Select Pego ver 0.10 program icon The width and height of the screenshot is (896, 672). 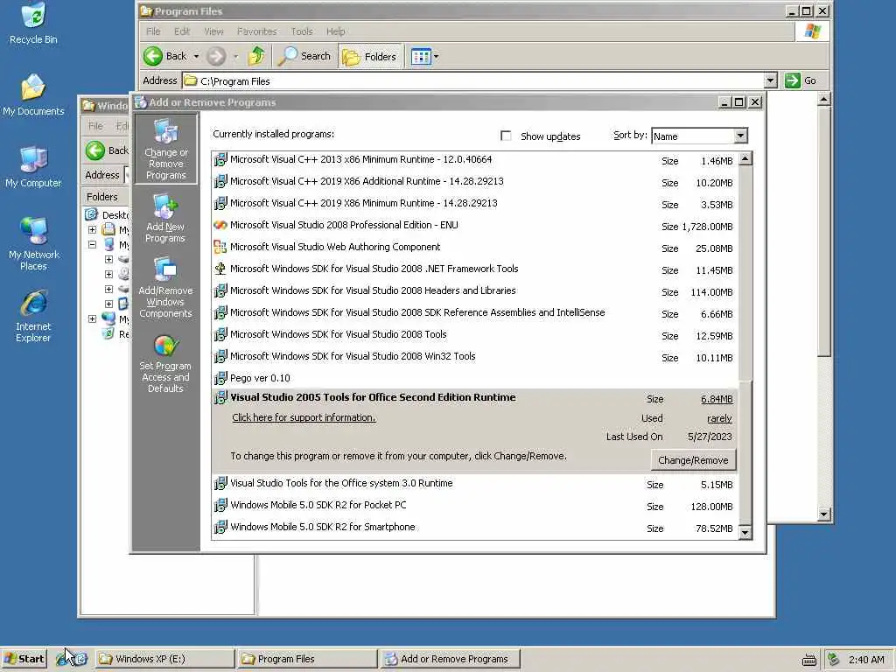coord(220,378)
